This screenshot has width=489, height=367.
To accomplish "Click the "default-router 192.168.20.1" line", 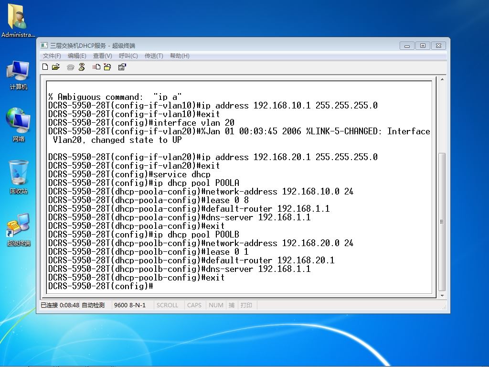I will tap(191, 260).
